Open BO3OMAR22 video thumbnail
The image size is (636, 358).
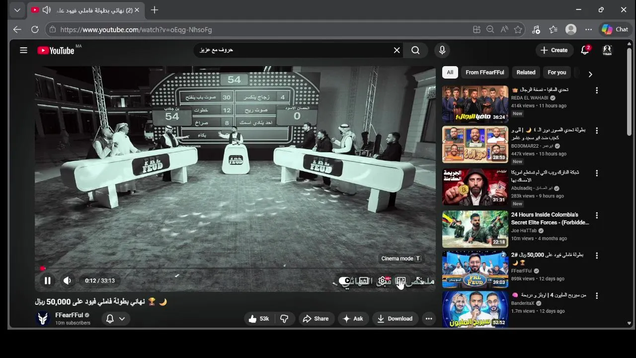pos(475,144)
